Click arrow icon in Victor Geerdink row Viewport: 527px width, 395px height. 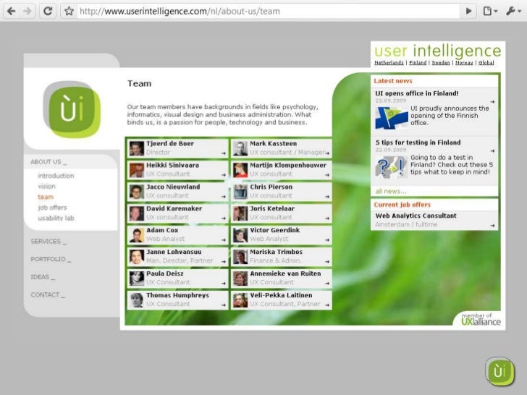coord(327,240)
